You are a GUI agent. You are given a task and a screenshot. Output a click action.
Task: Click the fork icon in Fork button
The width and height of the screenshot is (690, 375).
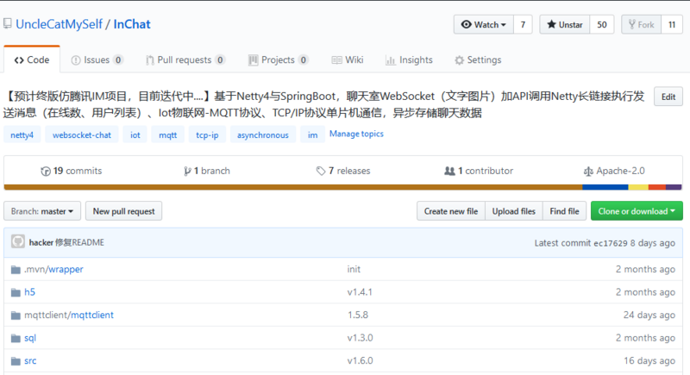click(x=632, y=25)
